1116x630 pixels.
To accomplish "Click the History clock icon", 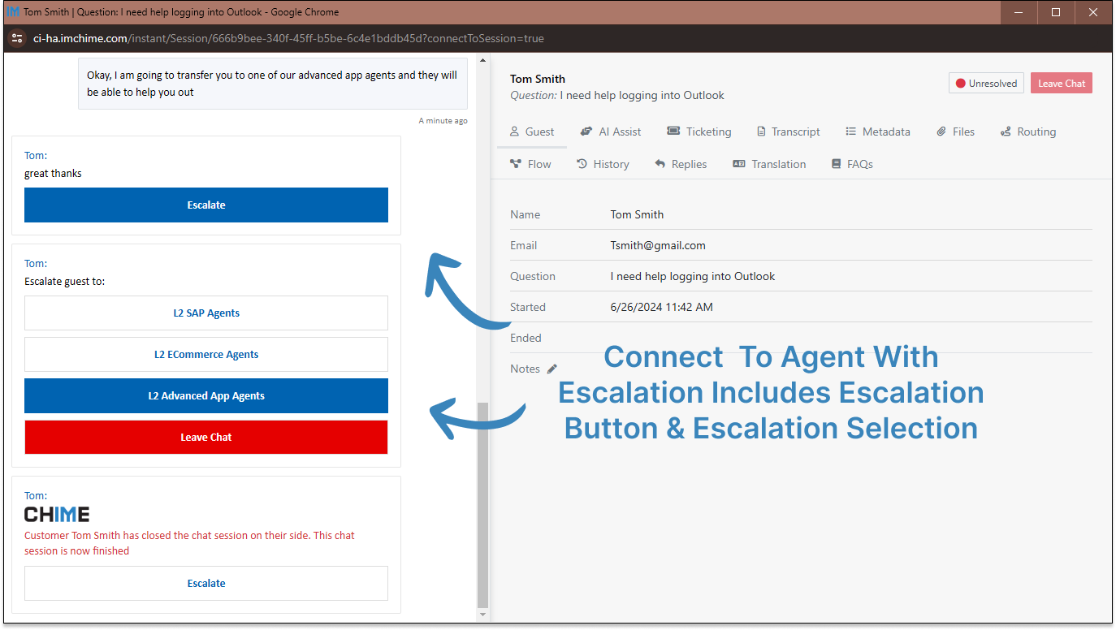I will (x=582, y=163).
